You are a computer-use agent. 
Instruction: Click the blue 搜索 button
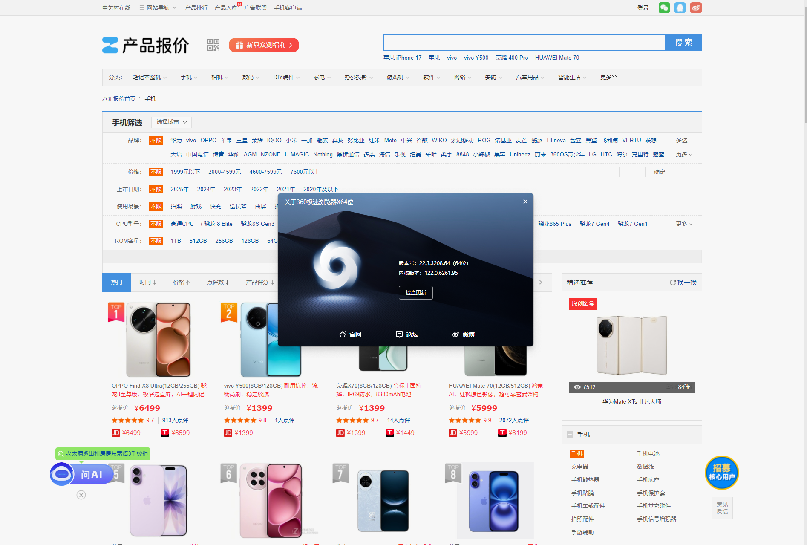pyautogui.click(x=683, y=43)
